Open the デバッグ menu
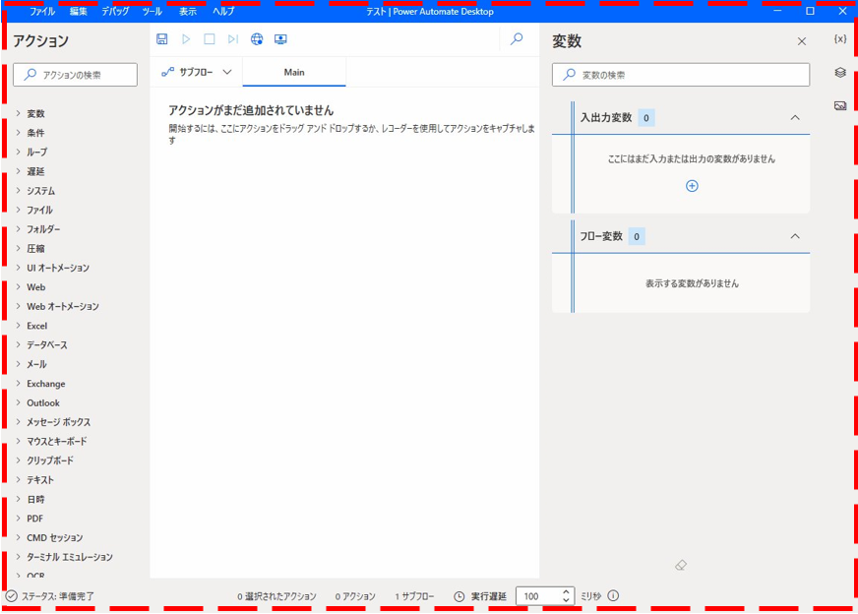 (x=115, y=11)
